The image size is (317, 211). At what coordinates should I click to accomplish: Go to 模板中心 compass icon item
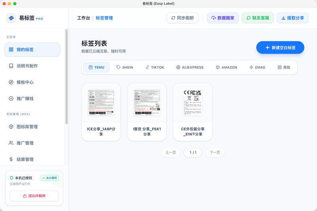coord(32,82)
